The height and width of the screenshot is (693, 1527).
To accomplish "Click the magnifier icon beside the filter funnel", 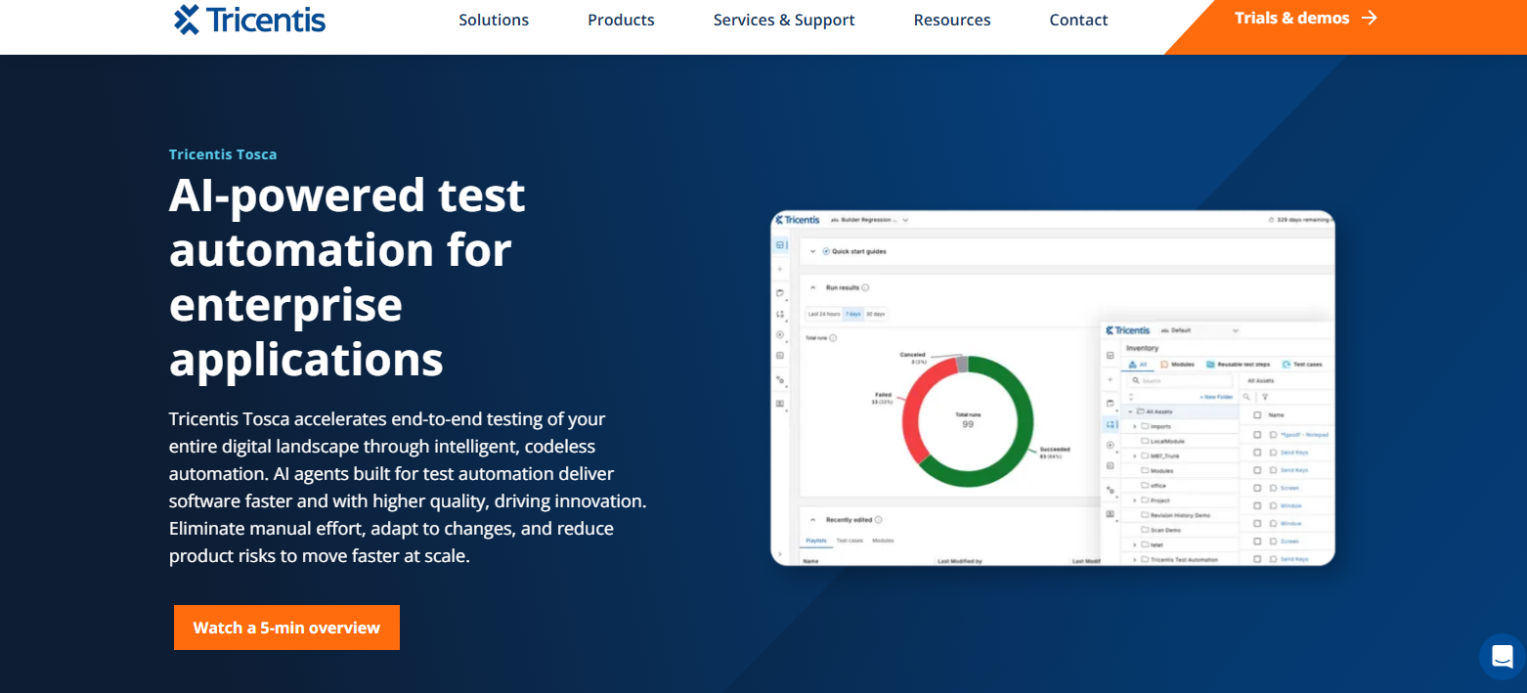I will [x=1246, y=397].
